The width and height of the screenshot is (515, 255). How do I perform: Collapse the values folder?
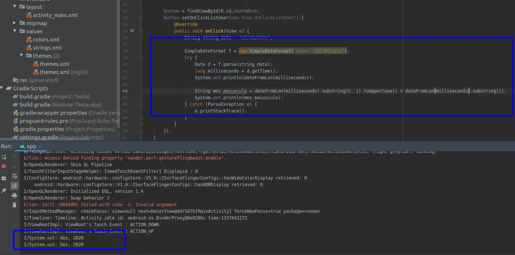15,31
